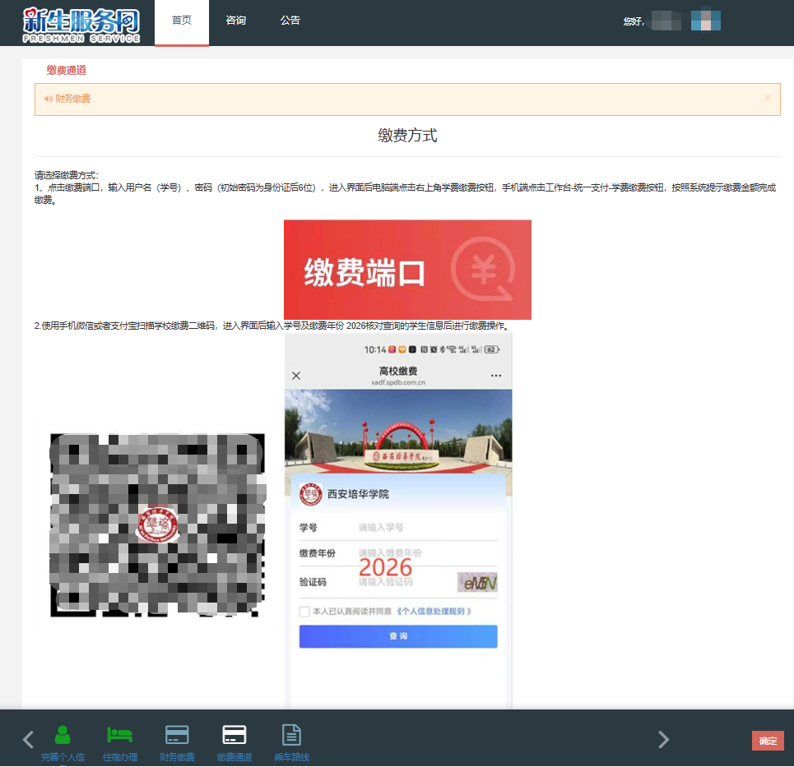This screenshot has width=794, height=767.
Task: Close the 财务缴费 notice banner
Action: (767, 98)
